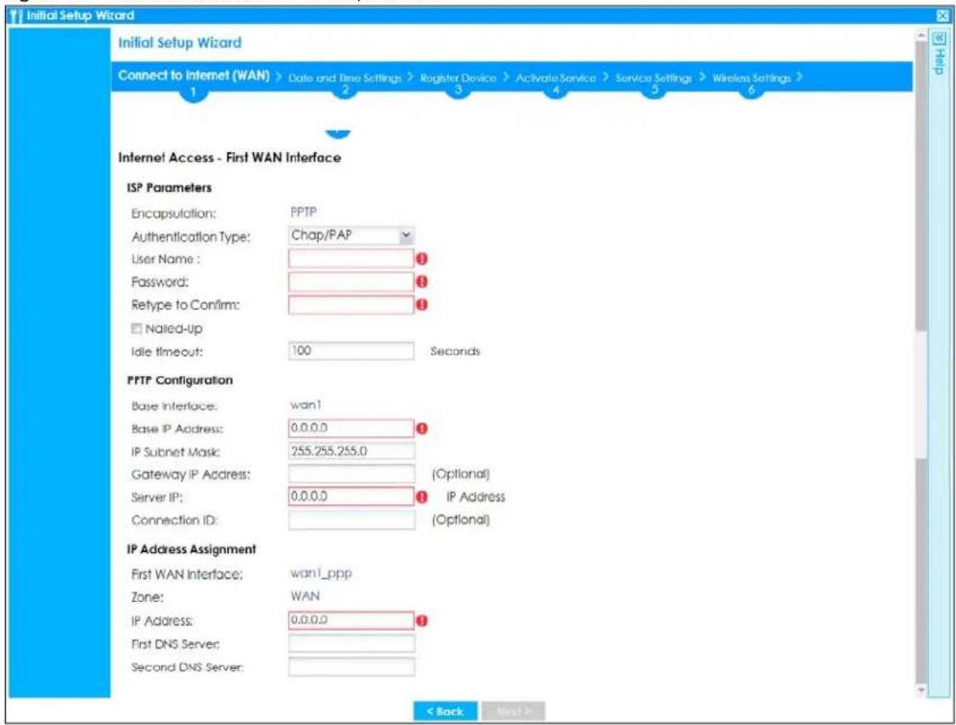Click the User Name error icon
Image resolution: width=956 pixels, height=725 pixels.
(421, 259)
